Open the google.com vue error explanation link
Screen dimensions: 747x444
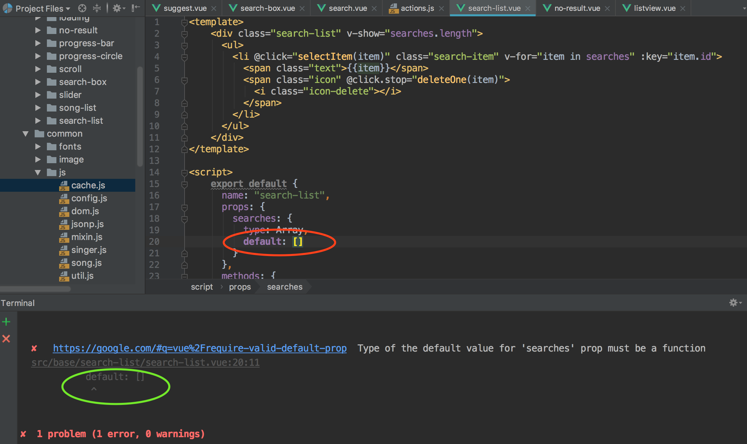coord(199,348)
